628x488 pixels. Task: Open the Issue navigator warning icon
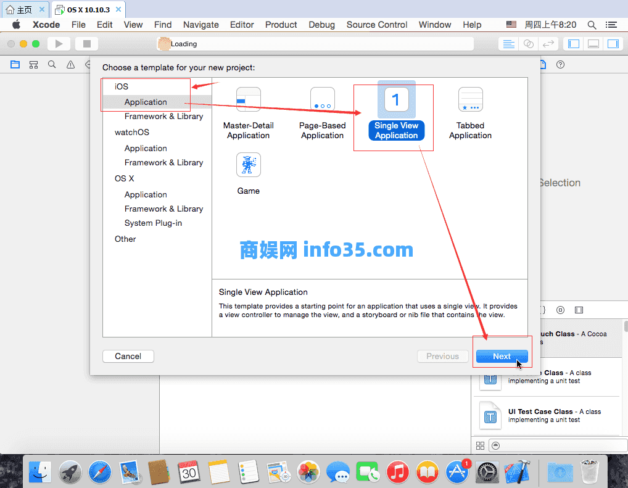click(x=70, y=65)
